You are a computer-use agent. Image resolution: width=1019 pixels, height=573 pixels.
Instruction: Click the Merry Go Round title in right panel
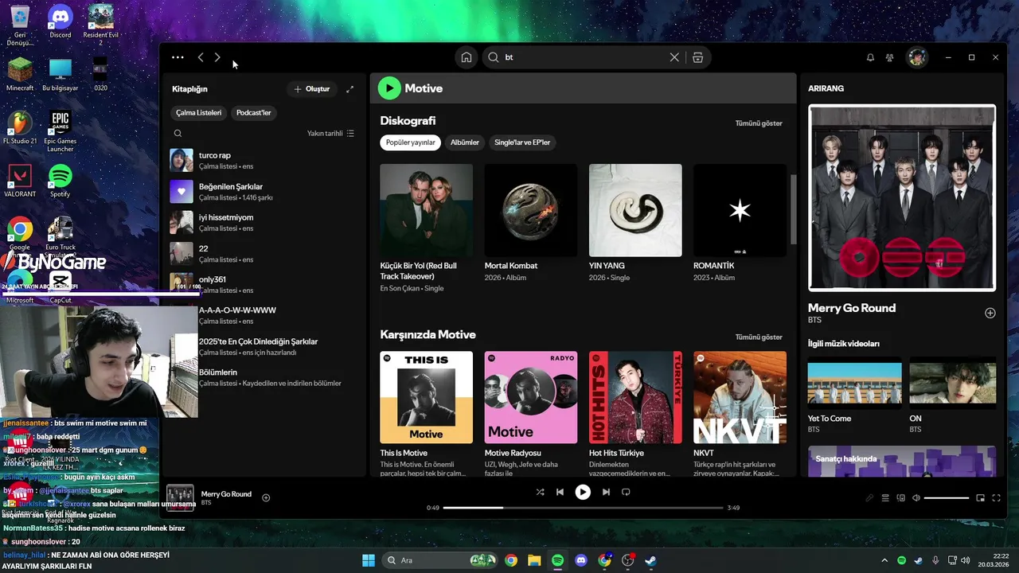click(x=852, y=308)
